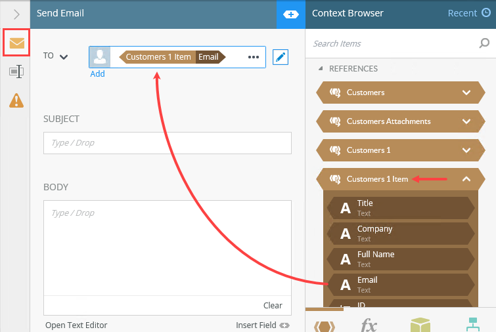Image resolution: width=496 pixels, height=332 pixels.
Task: Click the search magnifier icon
Action: click(x=484, y=43)
